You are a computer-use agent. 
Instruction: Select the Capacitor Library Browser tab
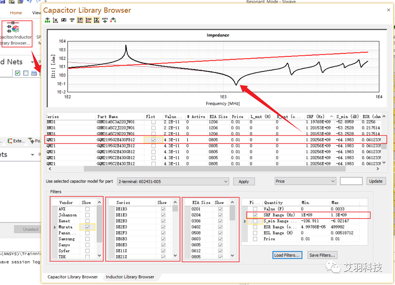tap(73, 277)
